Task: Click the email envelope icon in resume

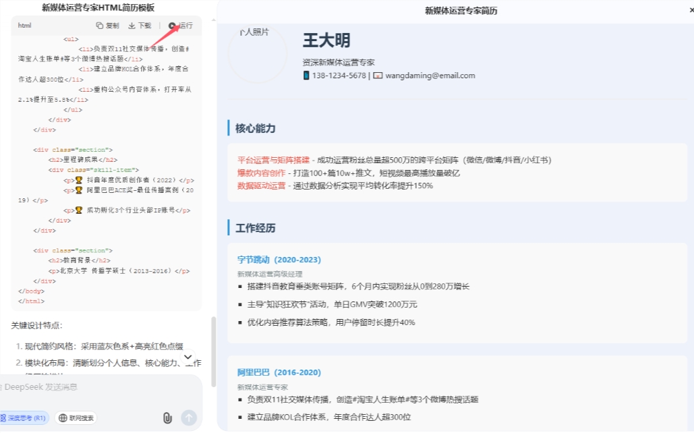Action: [378, 76]
